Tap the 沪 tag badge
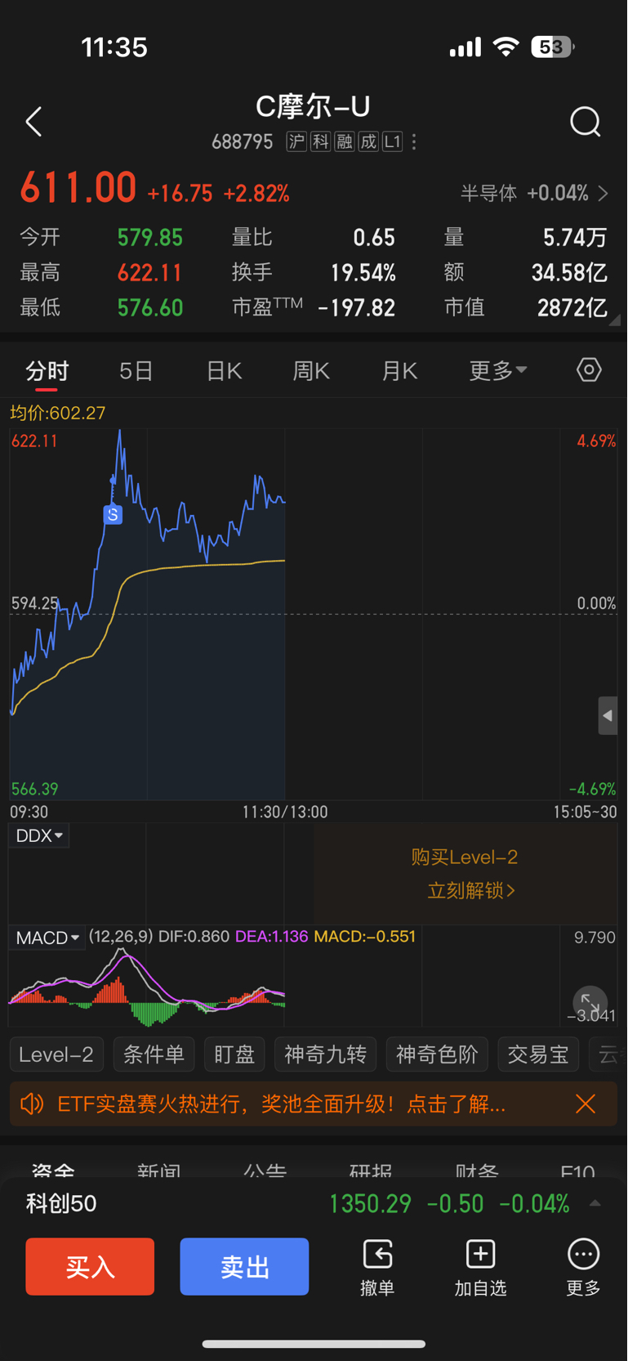The width and height of the screenshot is (628, 1361). 296,142
